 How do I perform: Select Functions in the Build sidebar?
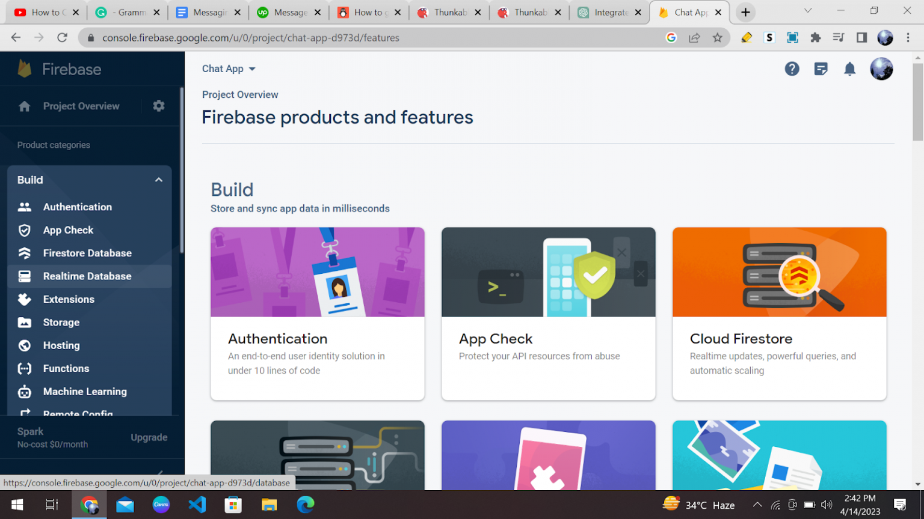point(66,368)
